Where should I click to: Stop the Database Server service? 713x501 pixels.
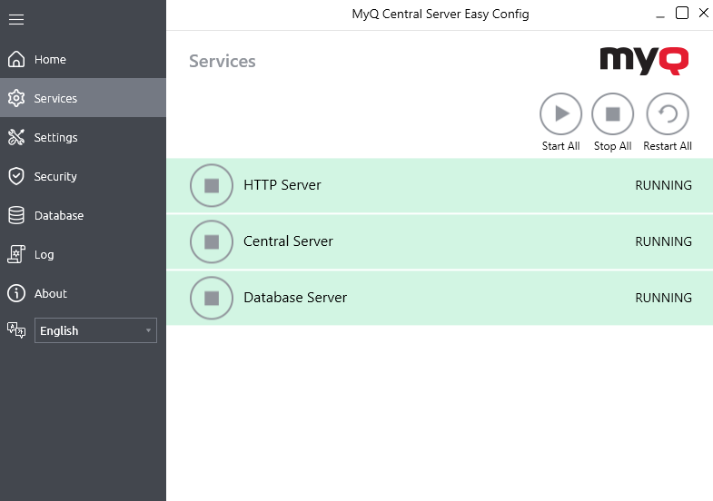[212, 298]
